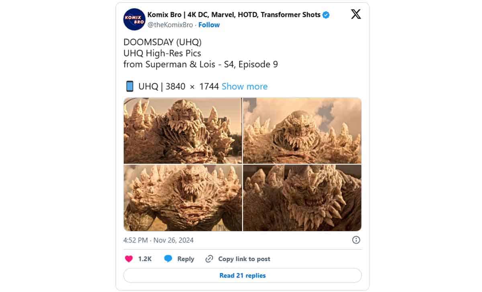The image size is (482, 292).
Task: Expand the post text with Show more
Action: point(245,86)
